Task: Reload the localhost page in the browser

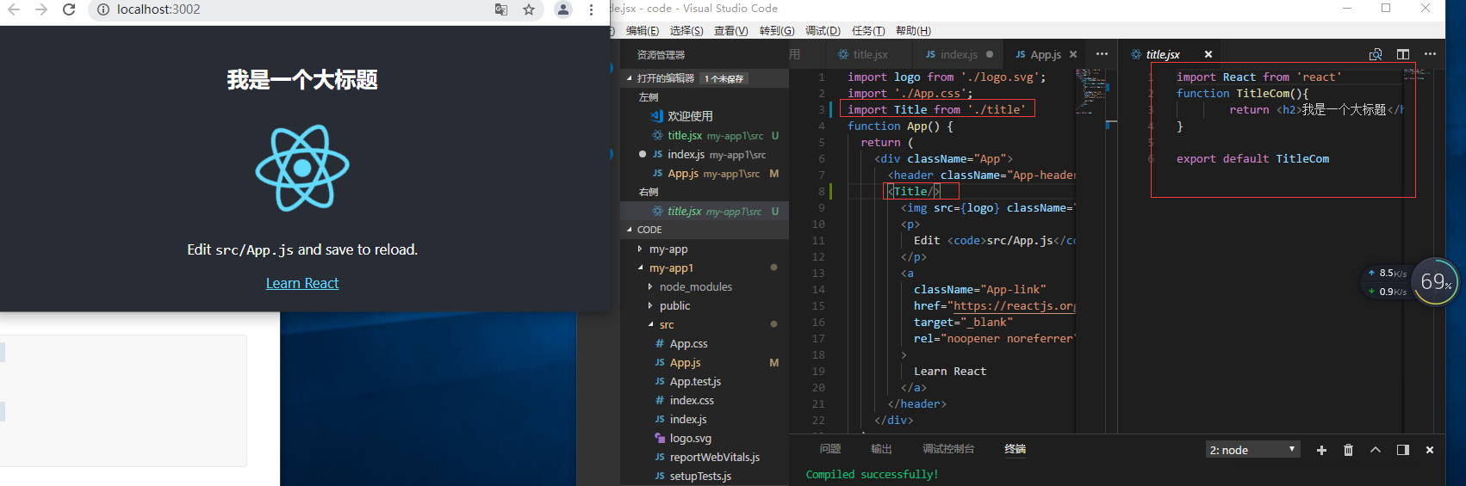Action: pos(69,9)
